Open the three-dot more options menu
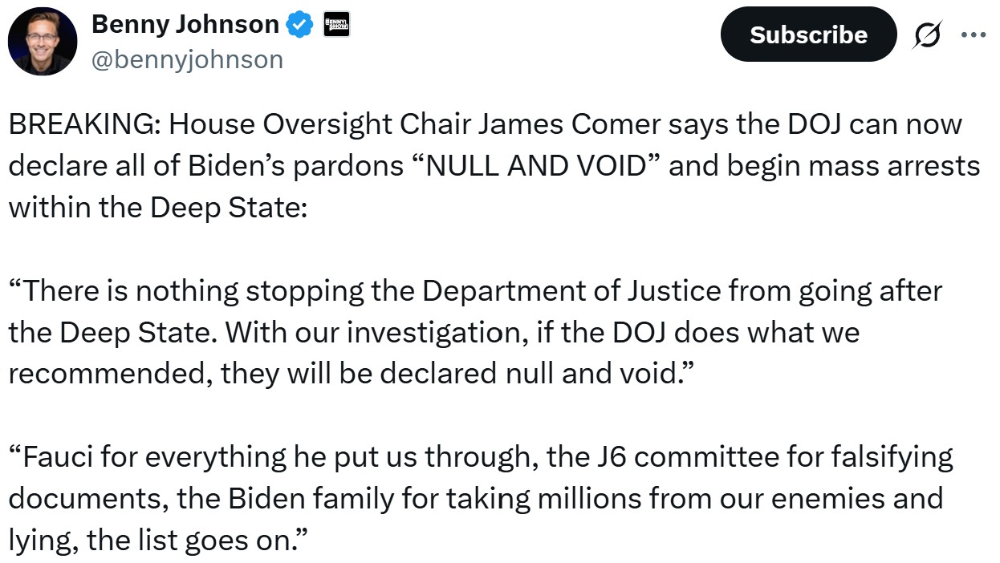1000x563 pixels. click(x=974, y=34)
